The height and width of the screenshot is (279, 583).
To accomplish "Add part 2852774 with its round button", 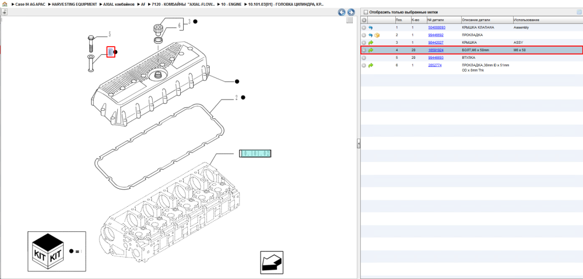I will [x=364, y=65].
